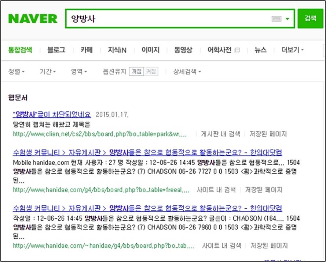Open the 어학사전 tab
The height and width of the screenshot is (262, 326).
219,50
